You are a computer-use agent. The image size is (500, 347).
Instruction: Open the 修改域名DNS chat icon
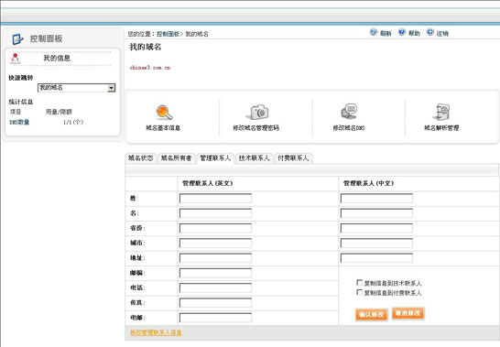[349, 112]
